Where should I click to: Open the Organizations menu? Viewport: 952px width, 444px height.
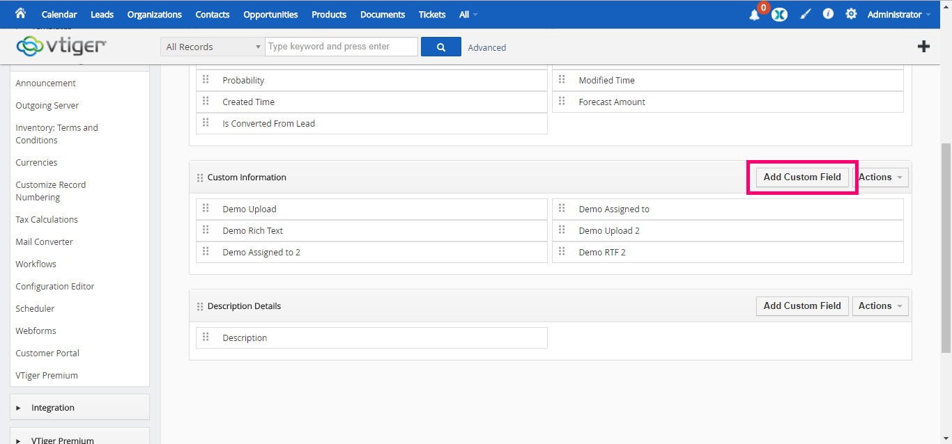click(x=155, y=15)
